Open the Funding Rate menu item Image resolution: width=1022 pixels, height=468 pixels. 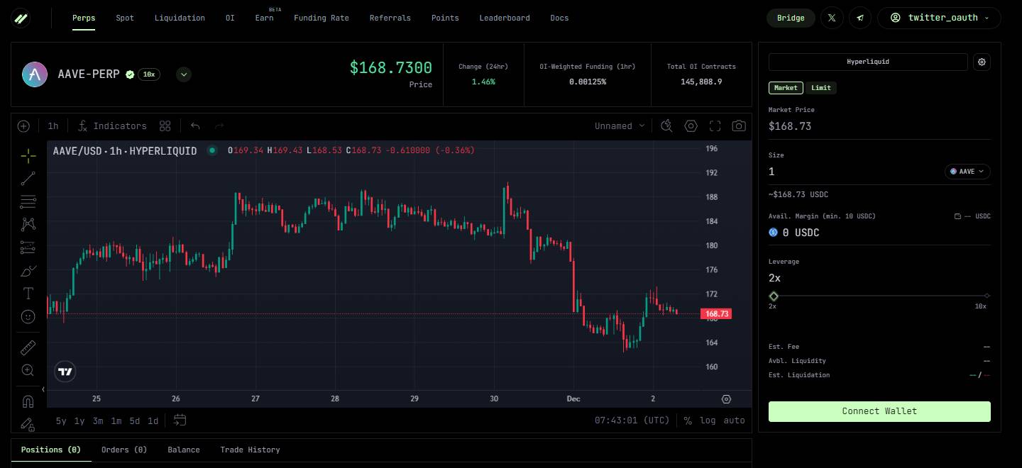pos(322,18)
